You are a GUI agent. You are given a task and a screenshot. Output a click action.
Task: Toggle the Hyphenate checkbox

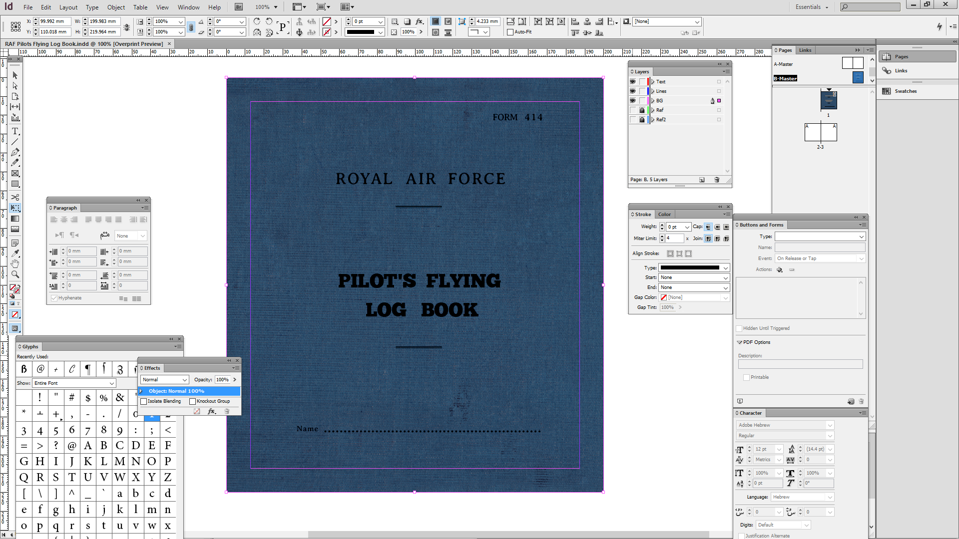pyautogui.click(x=54, y=298)
